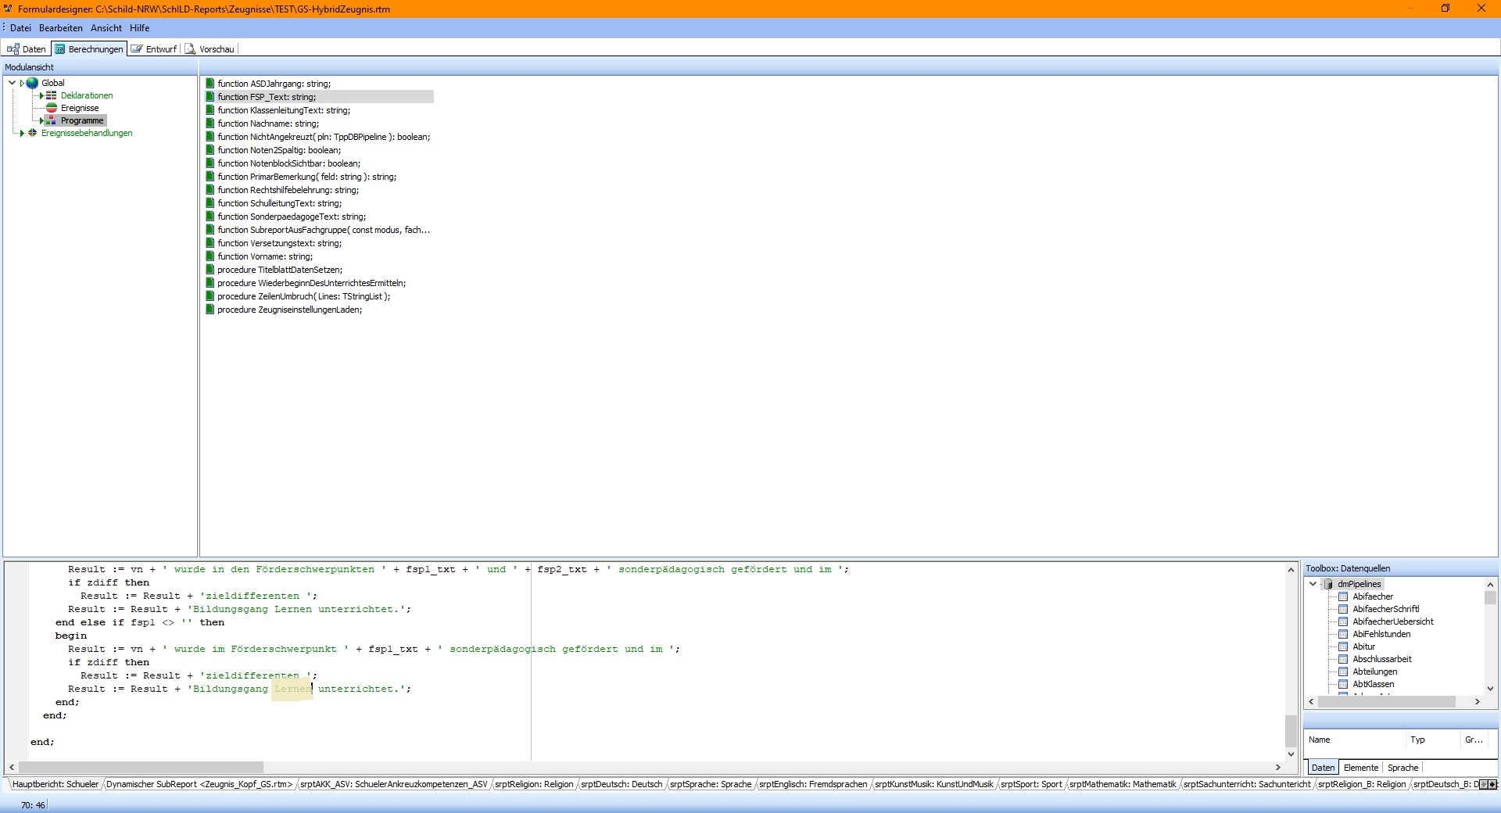Viewport: 1501px width, 813px height.
Task: Click the green icon of function Noten2Spaltig
Action: [210, 150]
